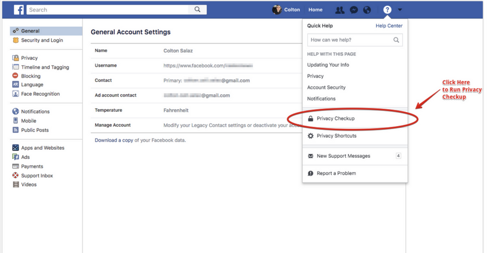This screenshot has width=487, height=253.
Task: Open Payments settings label
Action: (x=32, y=166)
